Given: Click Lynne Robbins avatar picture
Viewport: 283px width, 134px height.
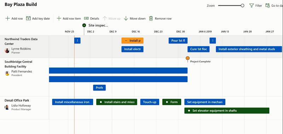Looking at the screenshot, I should 7,51.
